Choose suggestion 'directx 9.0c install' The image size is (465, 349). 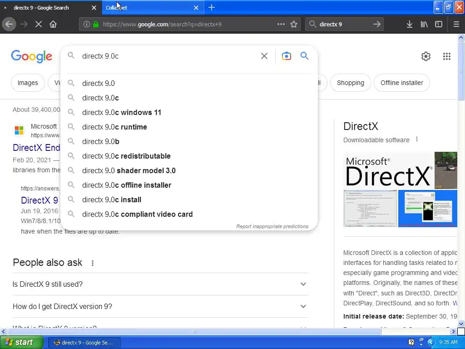point(189,199)
